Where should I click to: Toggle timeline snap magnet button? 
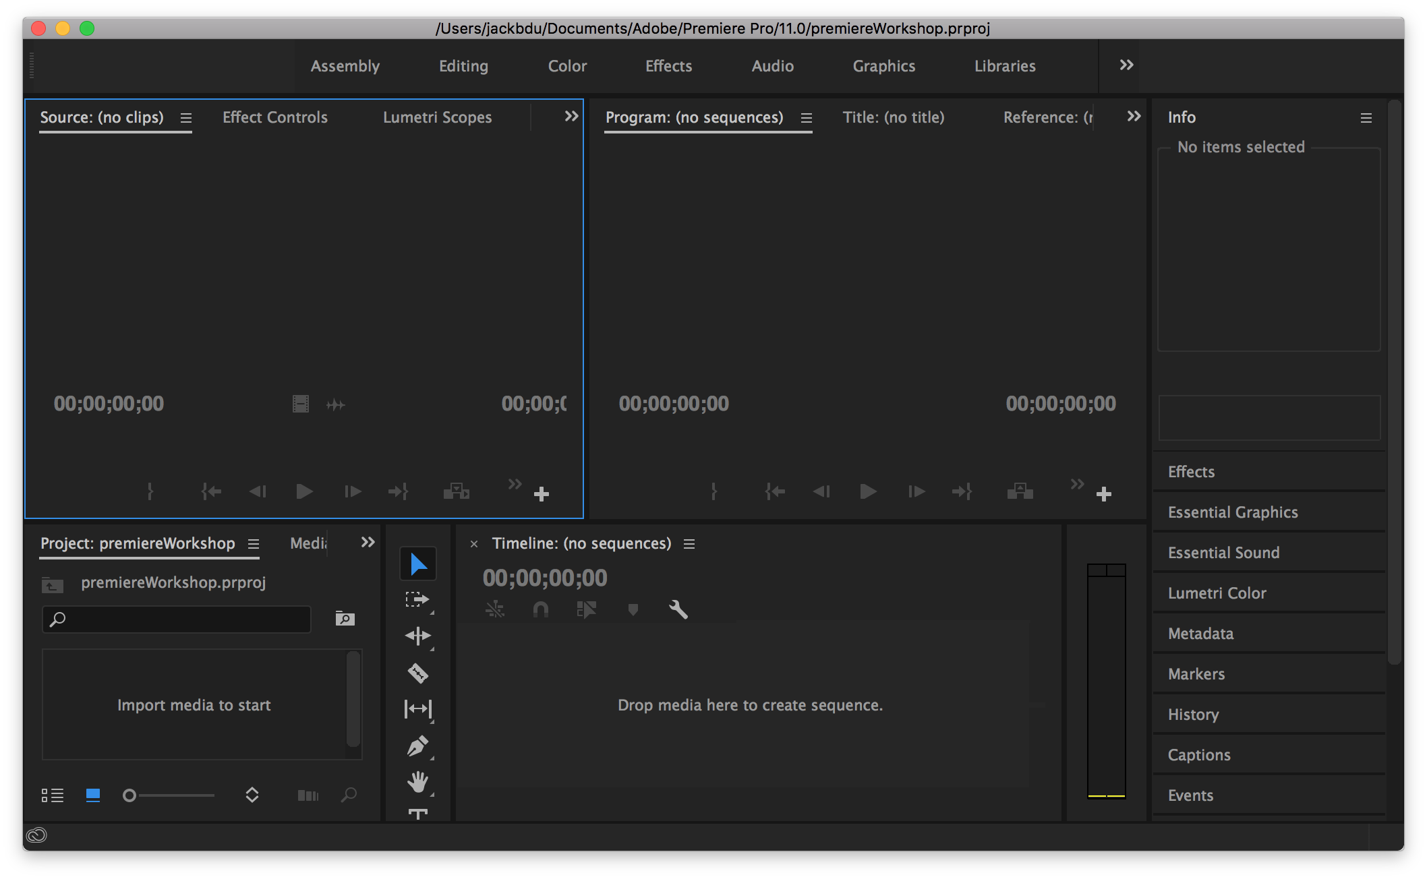coord(540,609)
